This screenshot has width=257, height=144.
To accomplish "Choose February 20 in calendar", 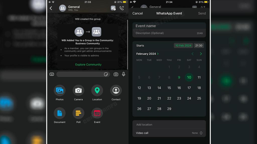I will click(x=149, y=98).
